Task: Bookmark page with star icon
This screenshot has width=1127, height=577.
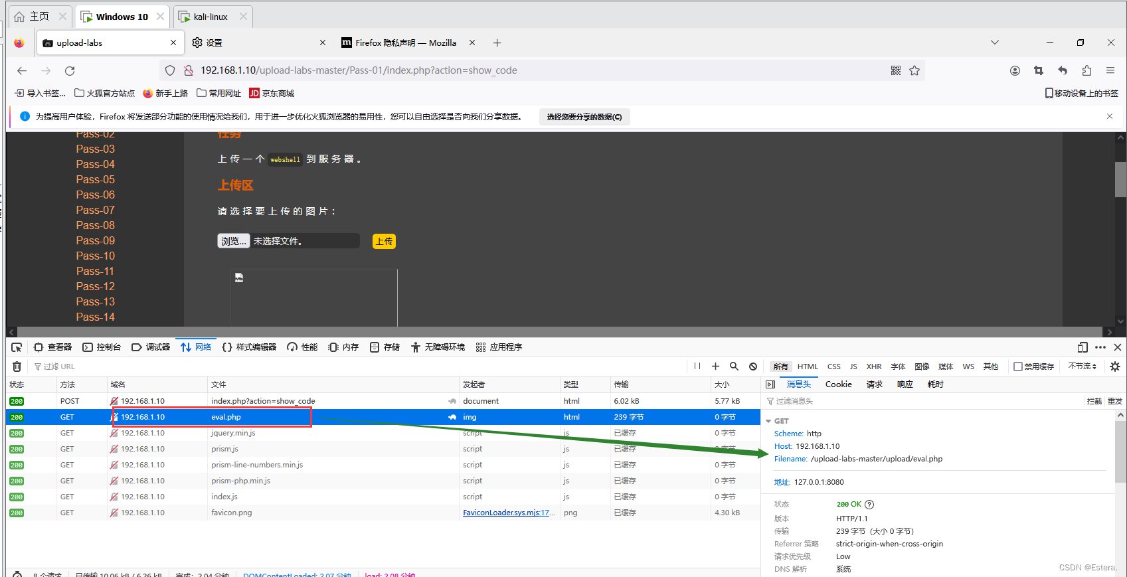Action: (914, 70)
